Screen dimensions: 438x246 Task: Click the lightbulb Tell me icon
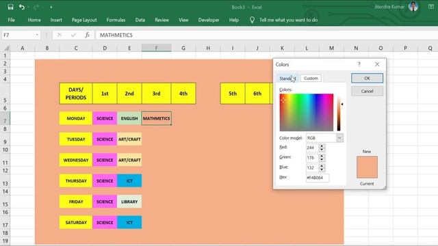(x=252, y=20)
